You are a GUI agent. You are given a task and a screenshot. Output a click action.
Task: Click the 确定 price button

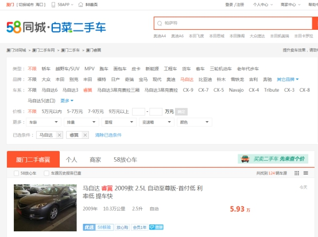tap(181, 112)
